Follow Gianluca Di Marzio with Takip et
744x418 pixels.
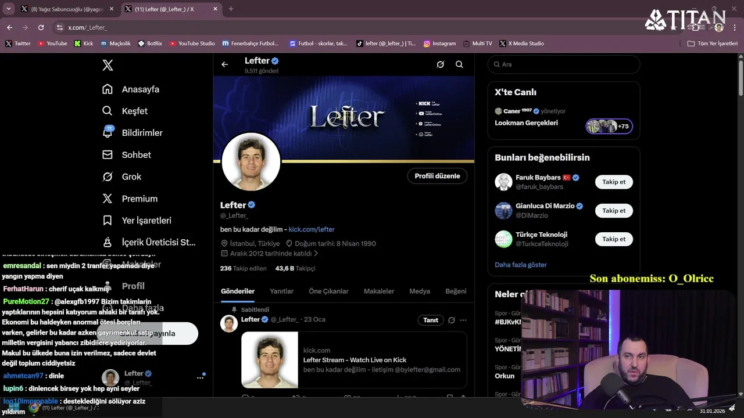[x=614, y=211]
